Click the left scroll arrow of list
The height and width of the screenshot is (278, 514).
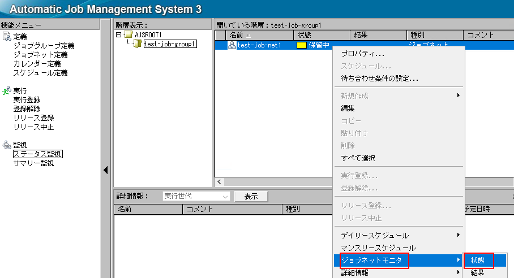click(219, 181)
